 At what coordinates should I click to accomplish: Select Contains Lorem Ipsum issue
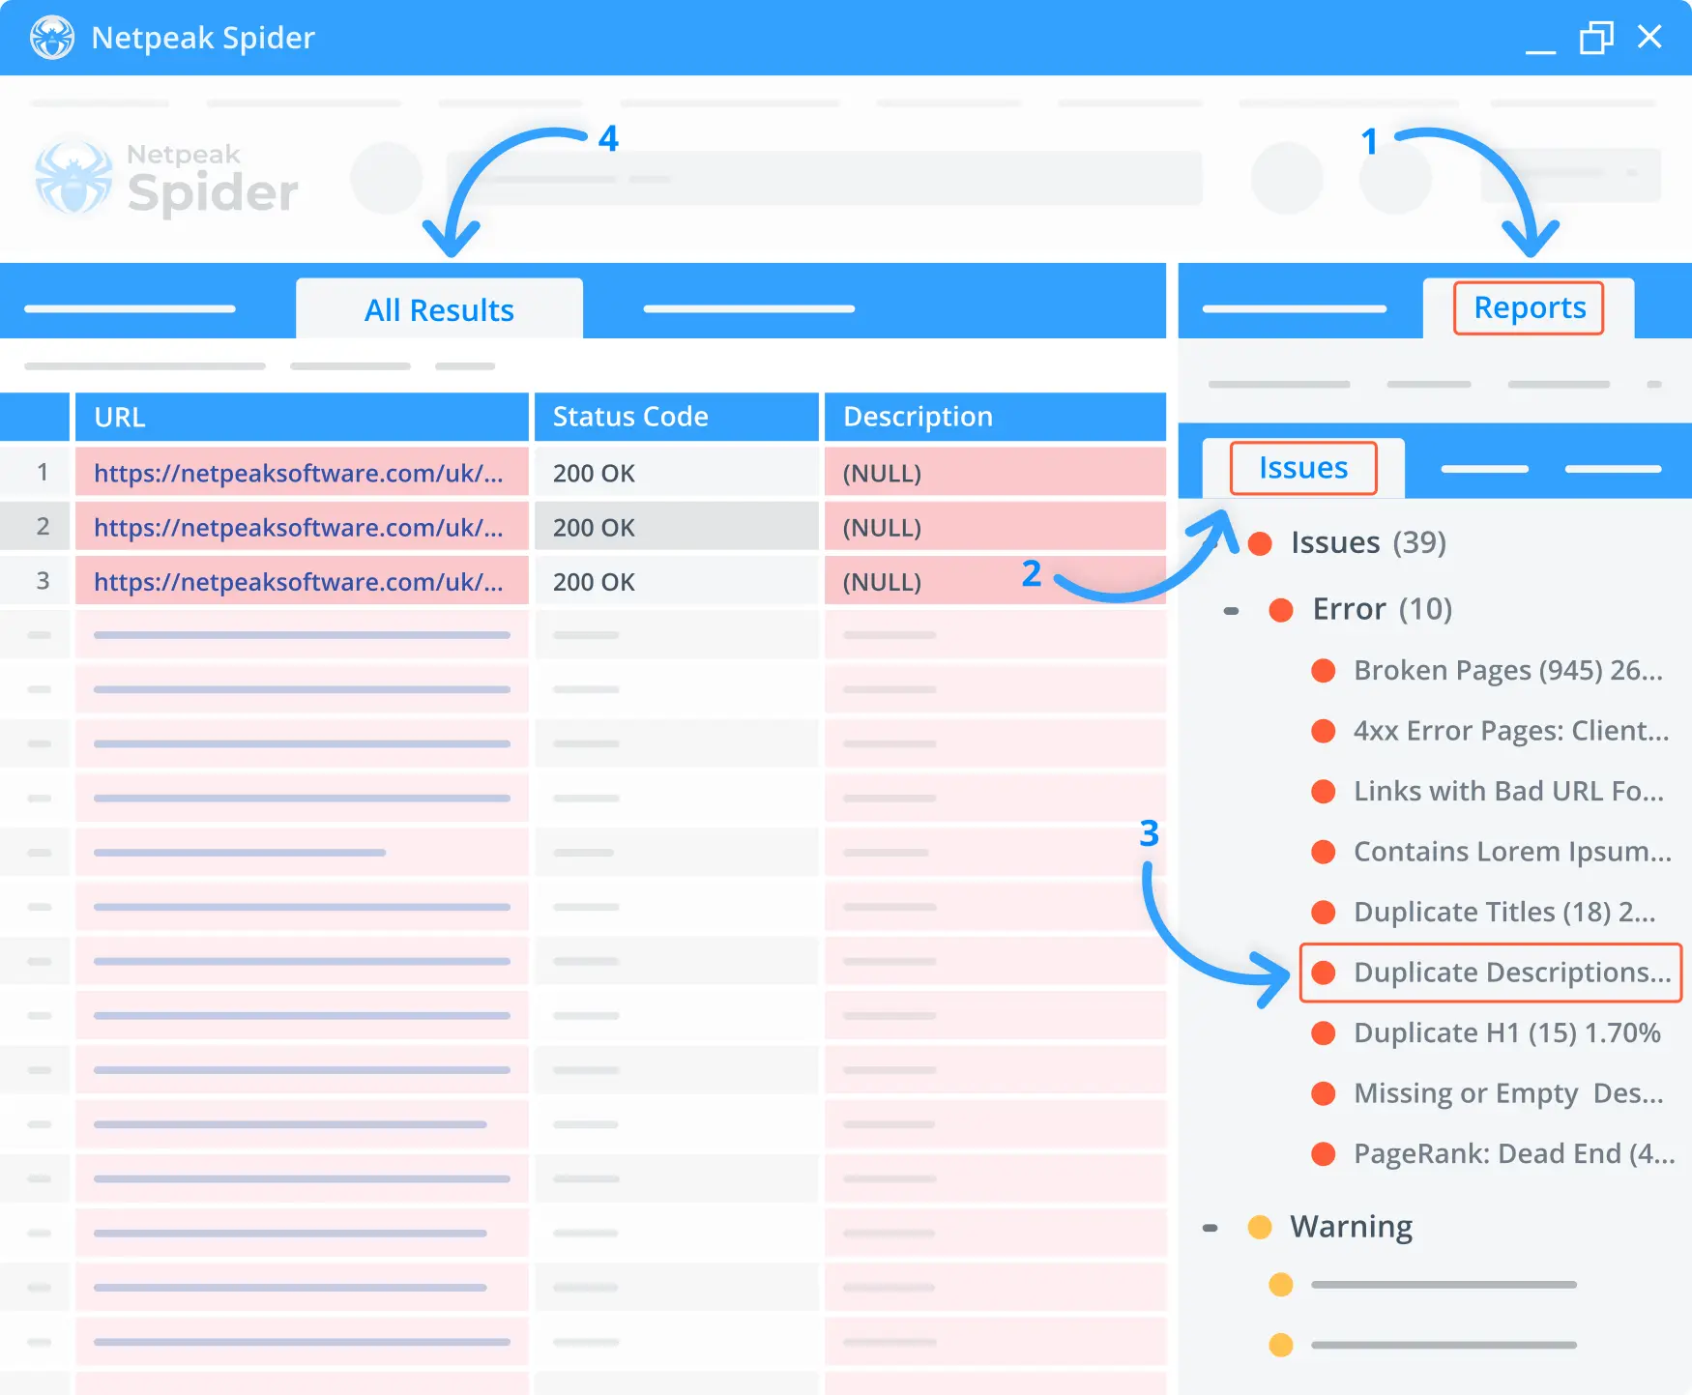click(1512, 852)
